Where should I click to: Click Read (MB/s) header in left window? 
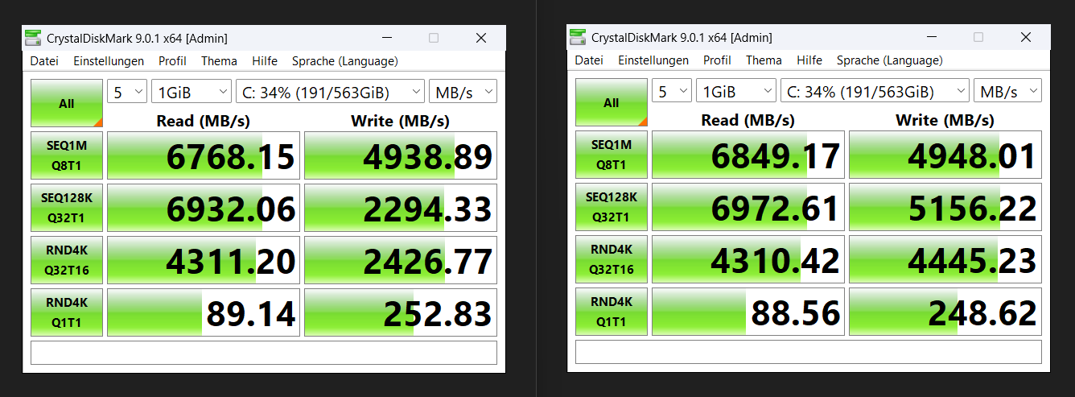click(204, 121)
